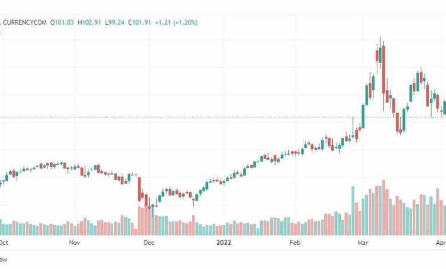Select the Apr label on time axis
446x269 pixels.
coord(441,243)
